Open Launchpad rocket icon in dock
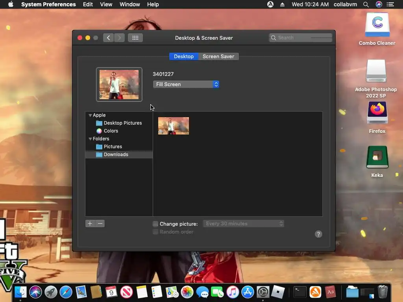 51,292
